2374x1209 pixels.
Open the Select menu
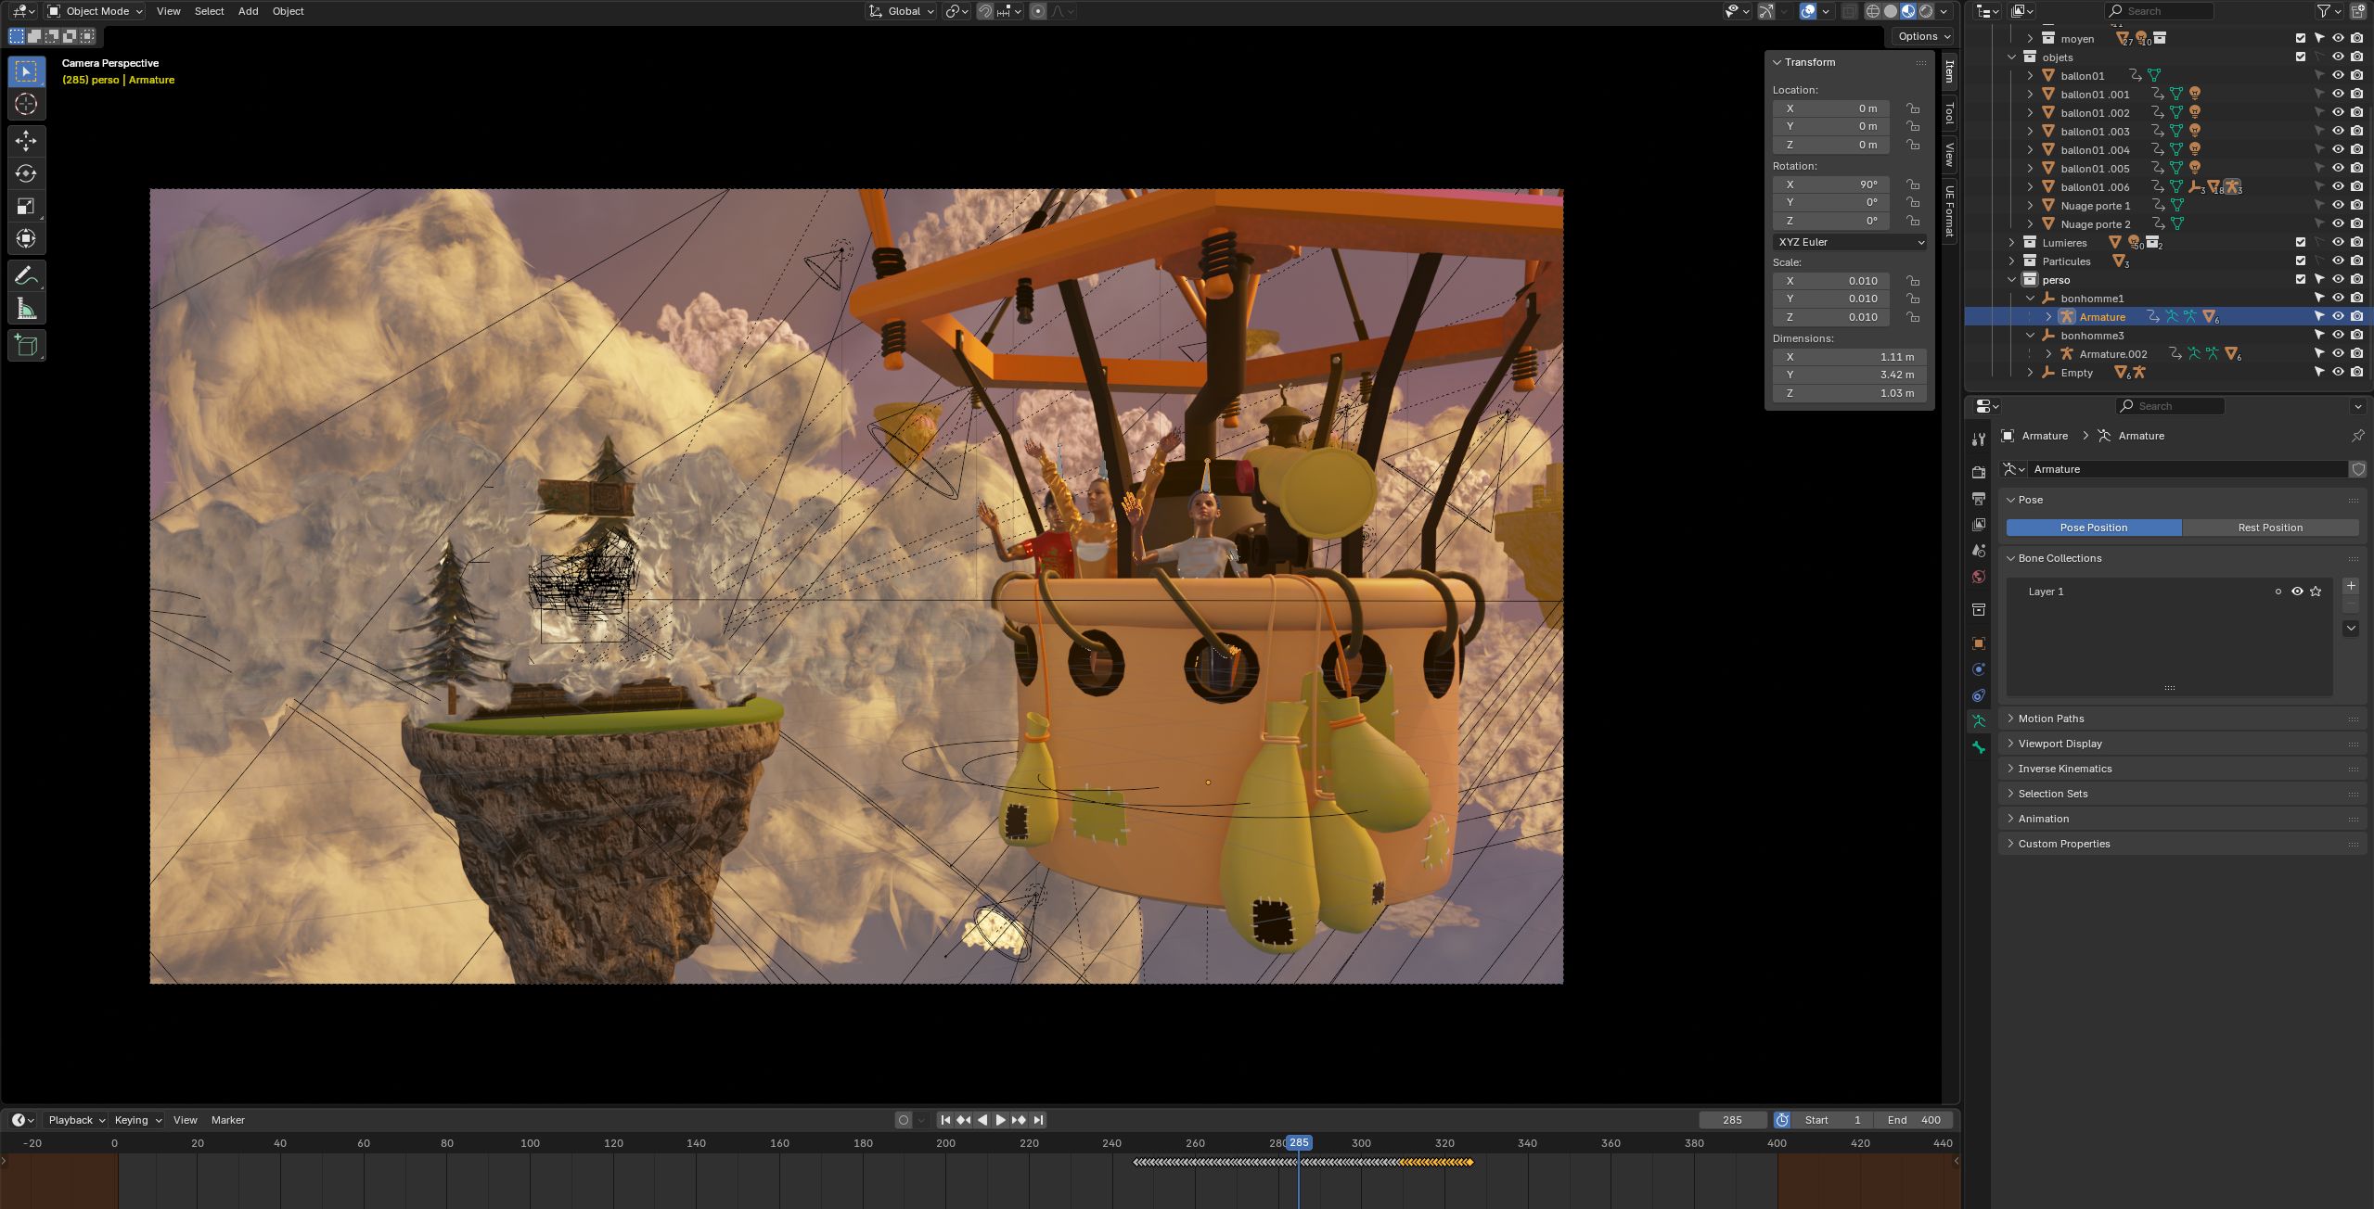click(x=209, y=11)
